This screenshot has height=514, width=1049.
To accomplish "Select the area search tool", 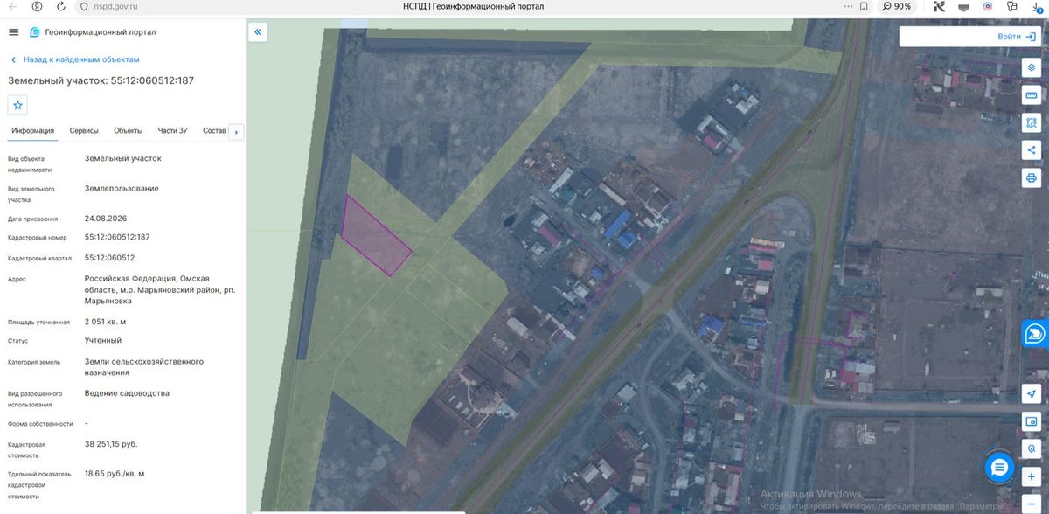I will 1032,123.
